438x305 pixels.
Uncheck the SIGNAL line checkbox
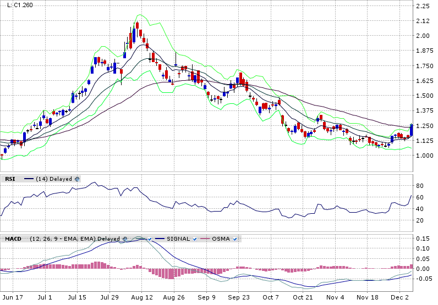click(194, 239)
